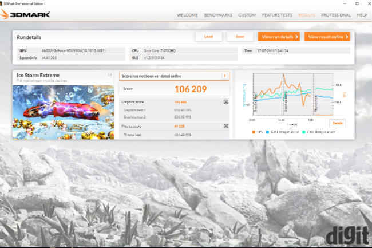
Task: Click the 3DMark logo
Action: pyautogui.click(x=25, y=14)
